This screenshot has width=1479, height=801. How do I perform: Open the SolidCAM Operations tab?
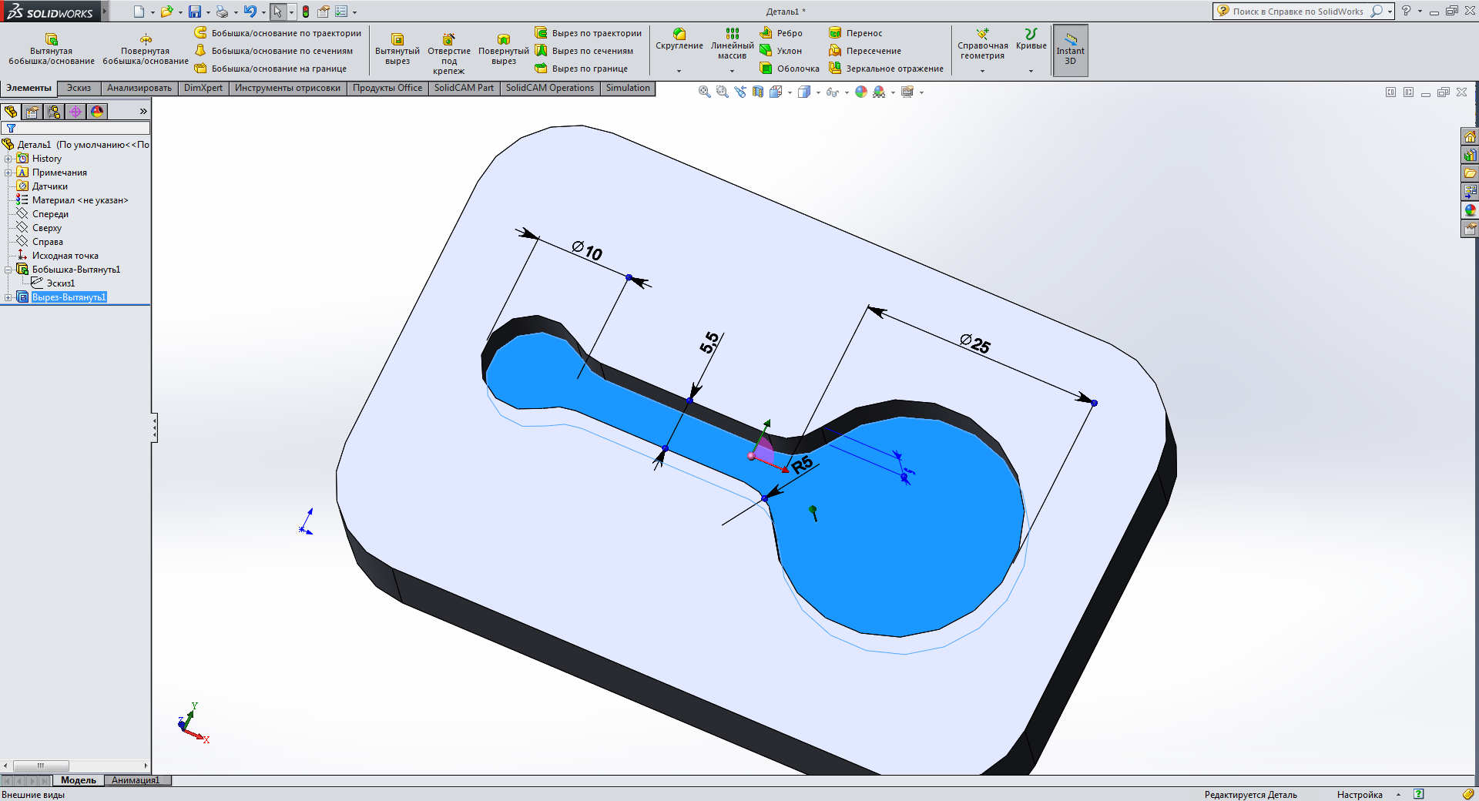(x=550, y=88)
